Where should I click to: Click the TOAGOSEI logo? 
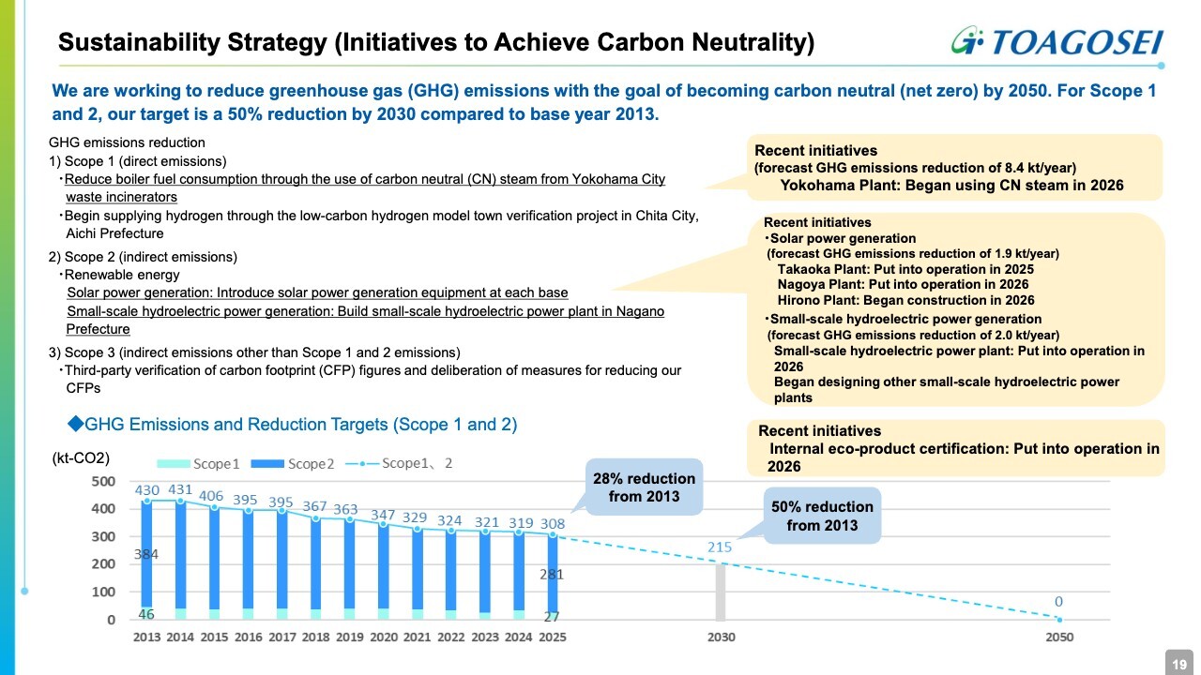1056,41
